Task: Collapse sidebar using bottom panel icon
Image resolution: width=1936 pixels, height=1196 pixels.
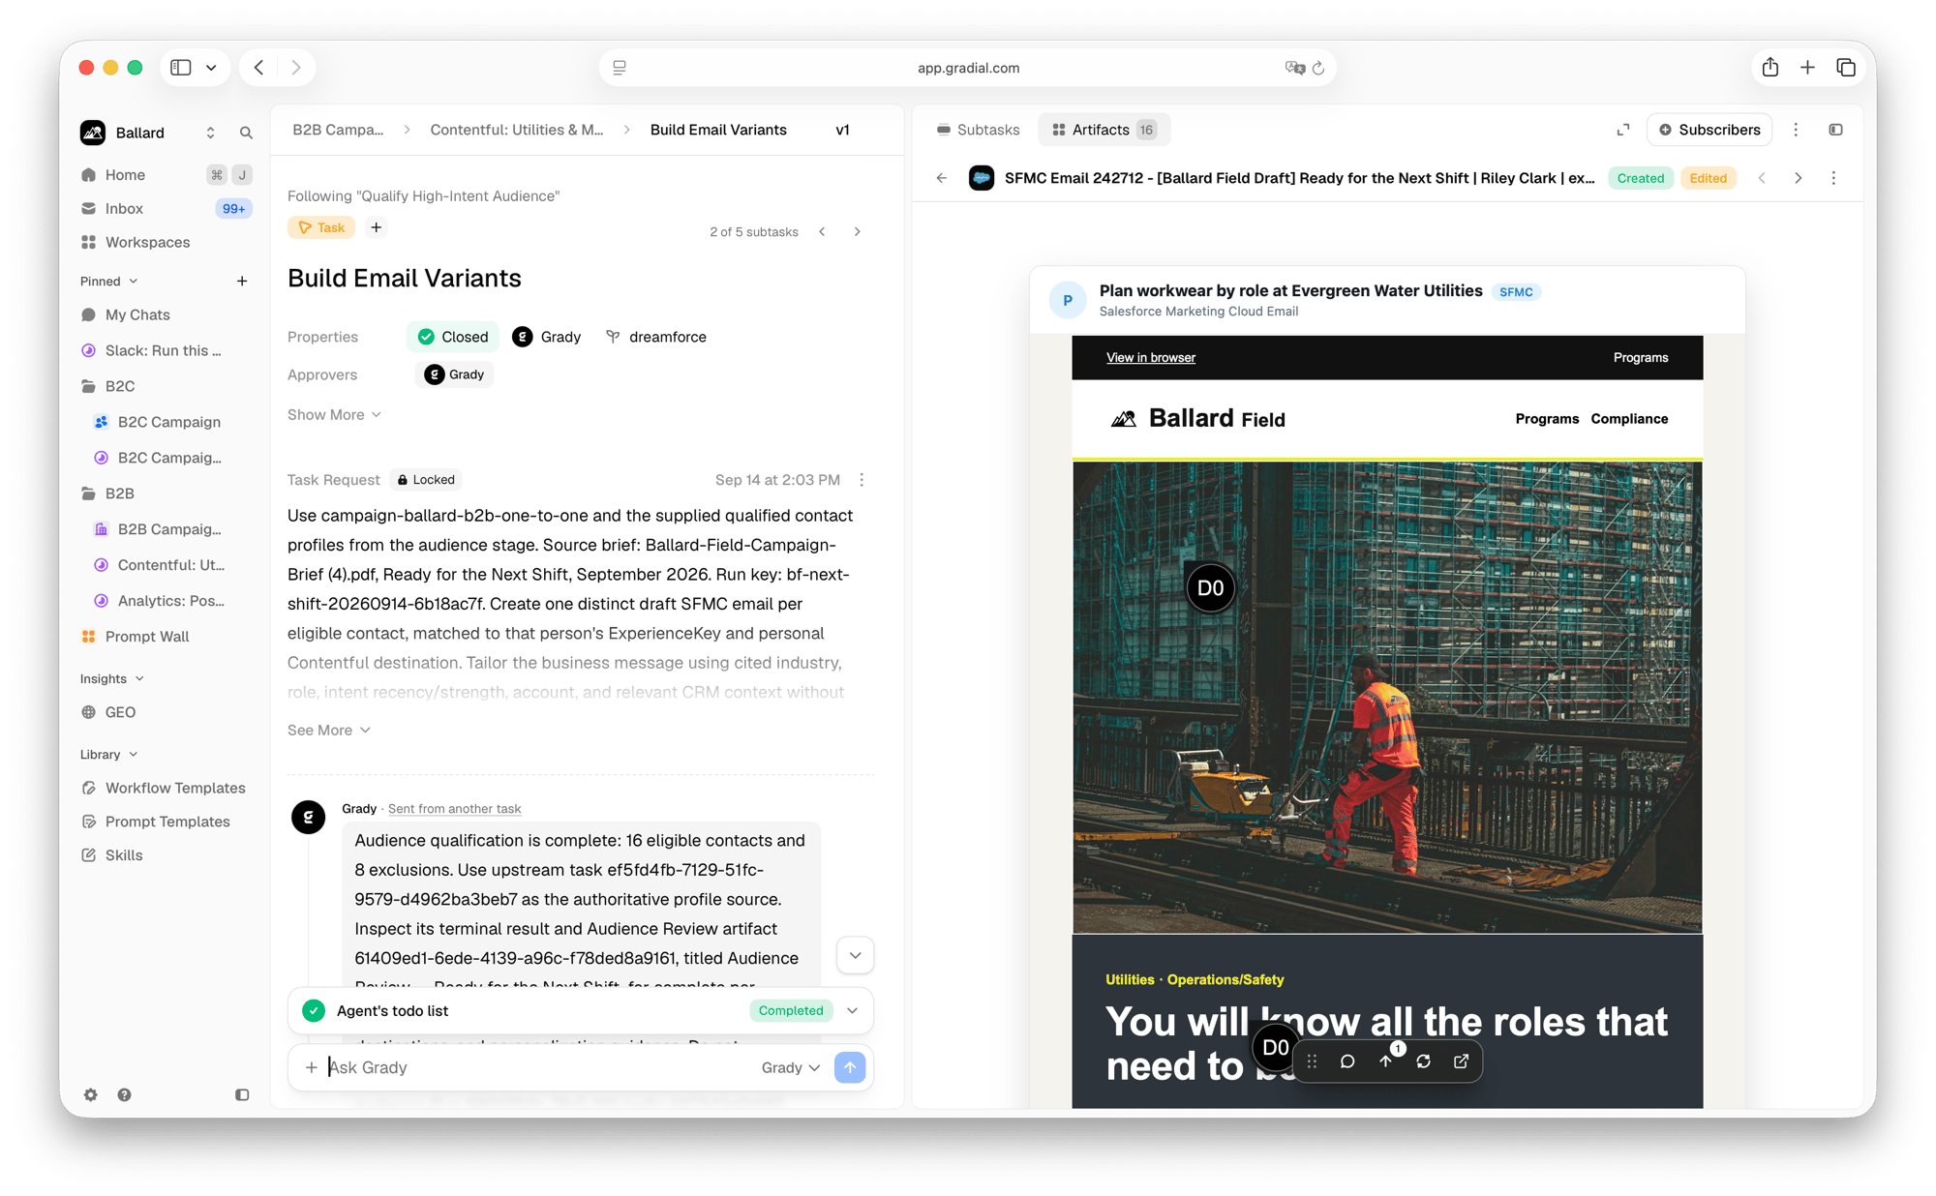Action: pos(242,1094)
